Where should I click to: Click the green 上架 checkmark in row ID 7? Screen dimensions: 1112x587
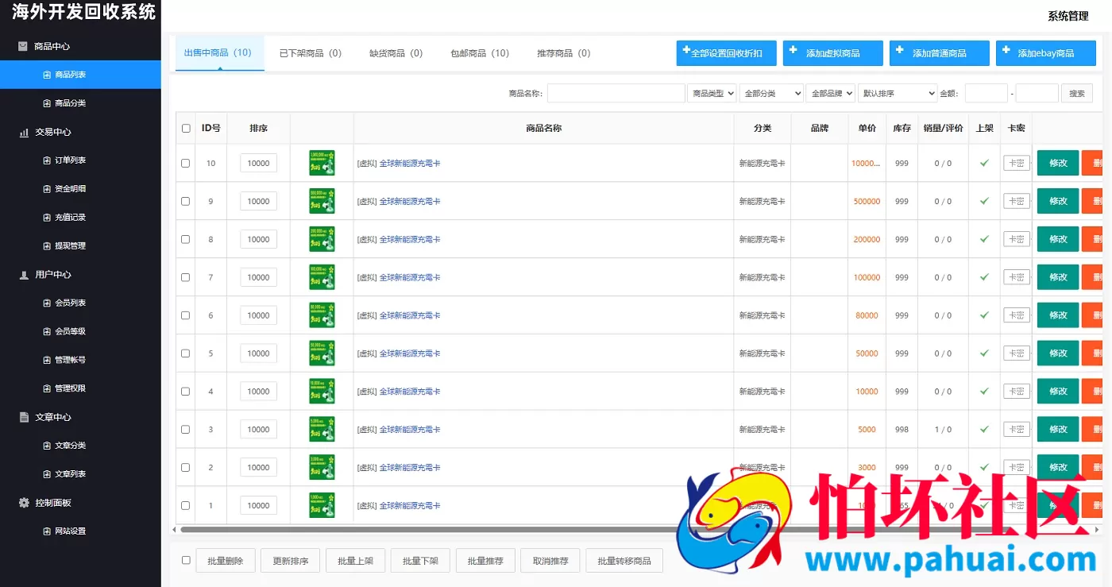click(x=984, y=277)
